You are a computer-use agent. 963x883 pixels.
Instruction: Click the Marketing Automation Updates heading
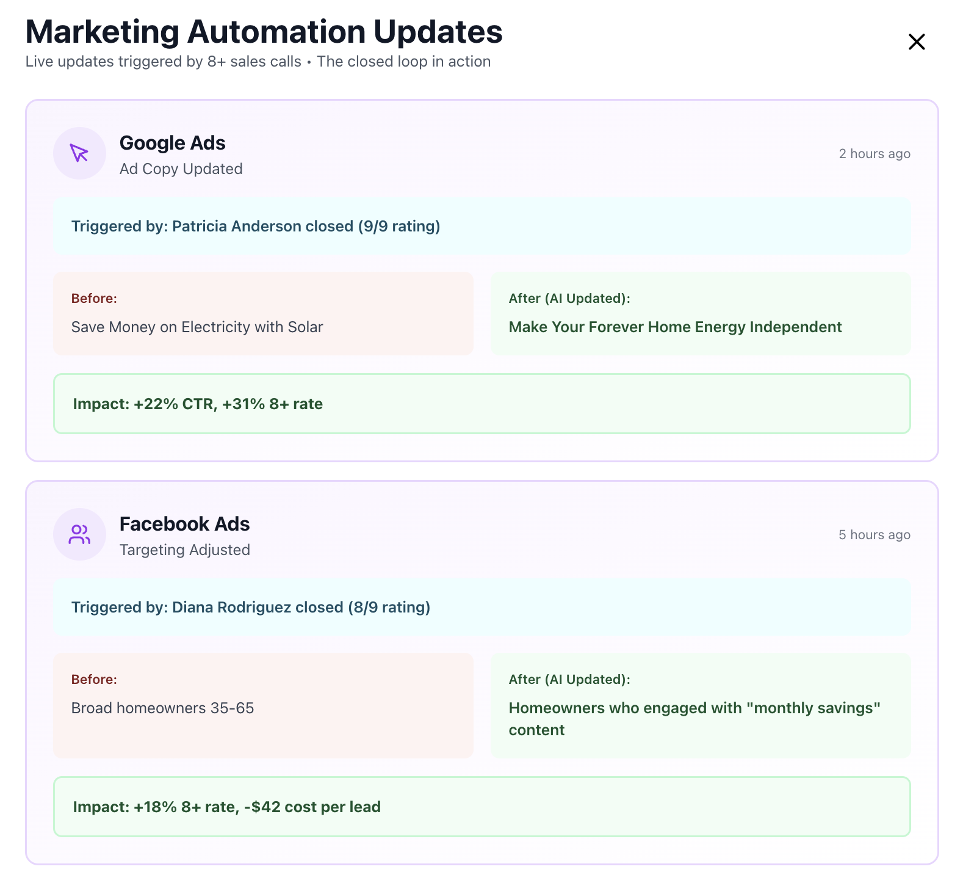(x=264, y=32)
